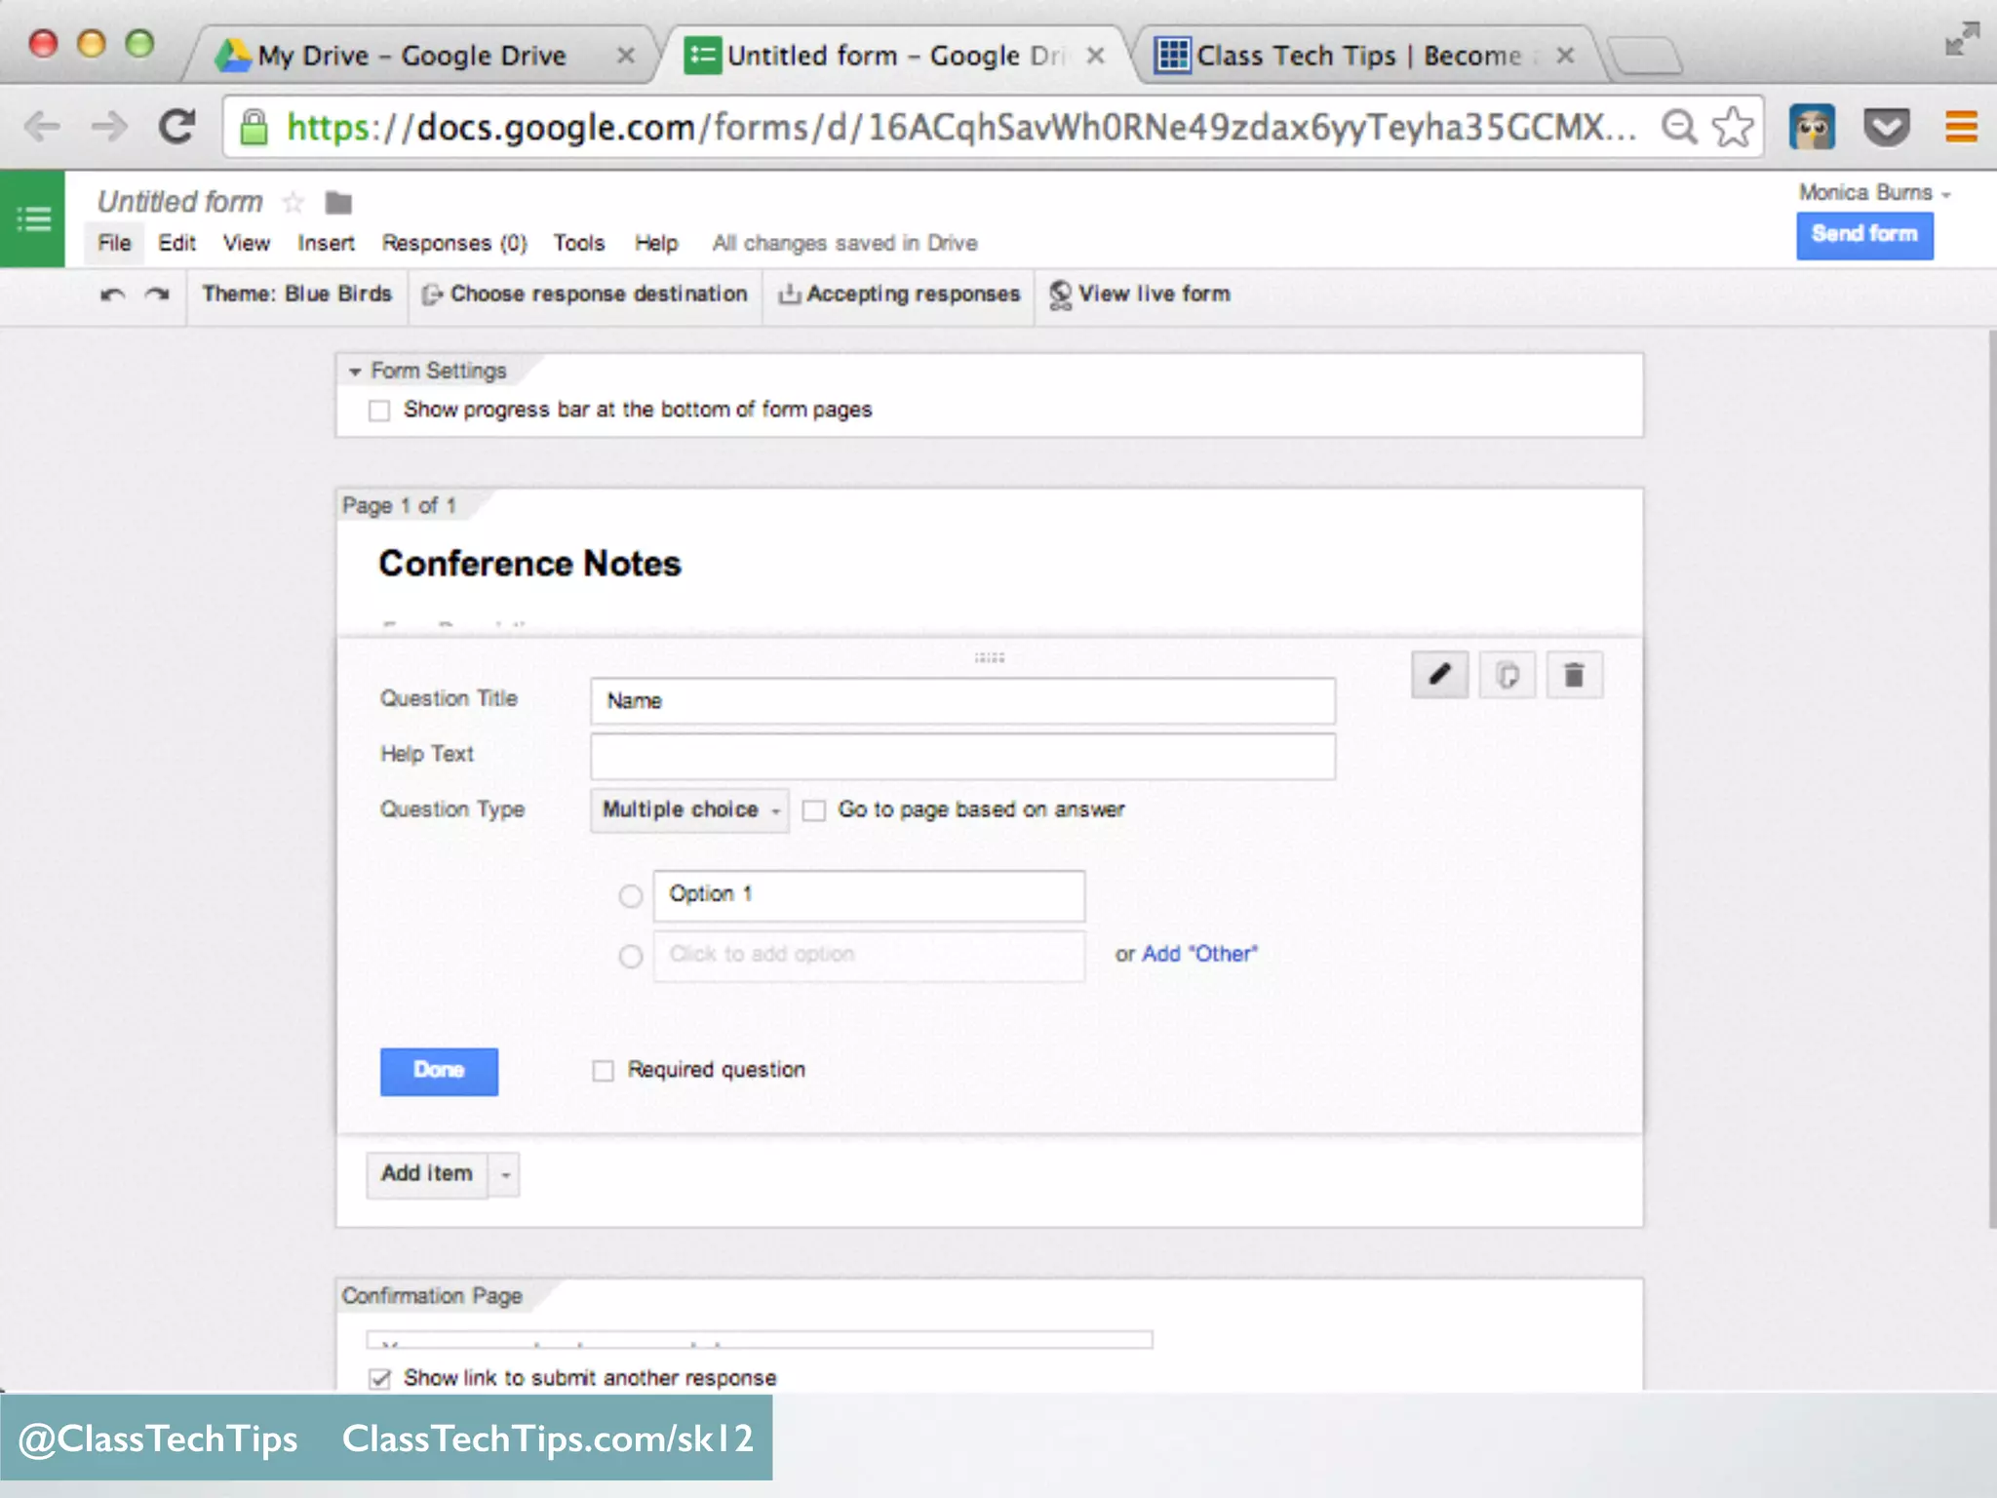This screenshot has width=1997, height=1498.
Task: Duplicate the question with copy icon
Action: click(x=1507, y=675)
